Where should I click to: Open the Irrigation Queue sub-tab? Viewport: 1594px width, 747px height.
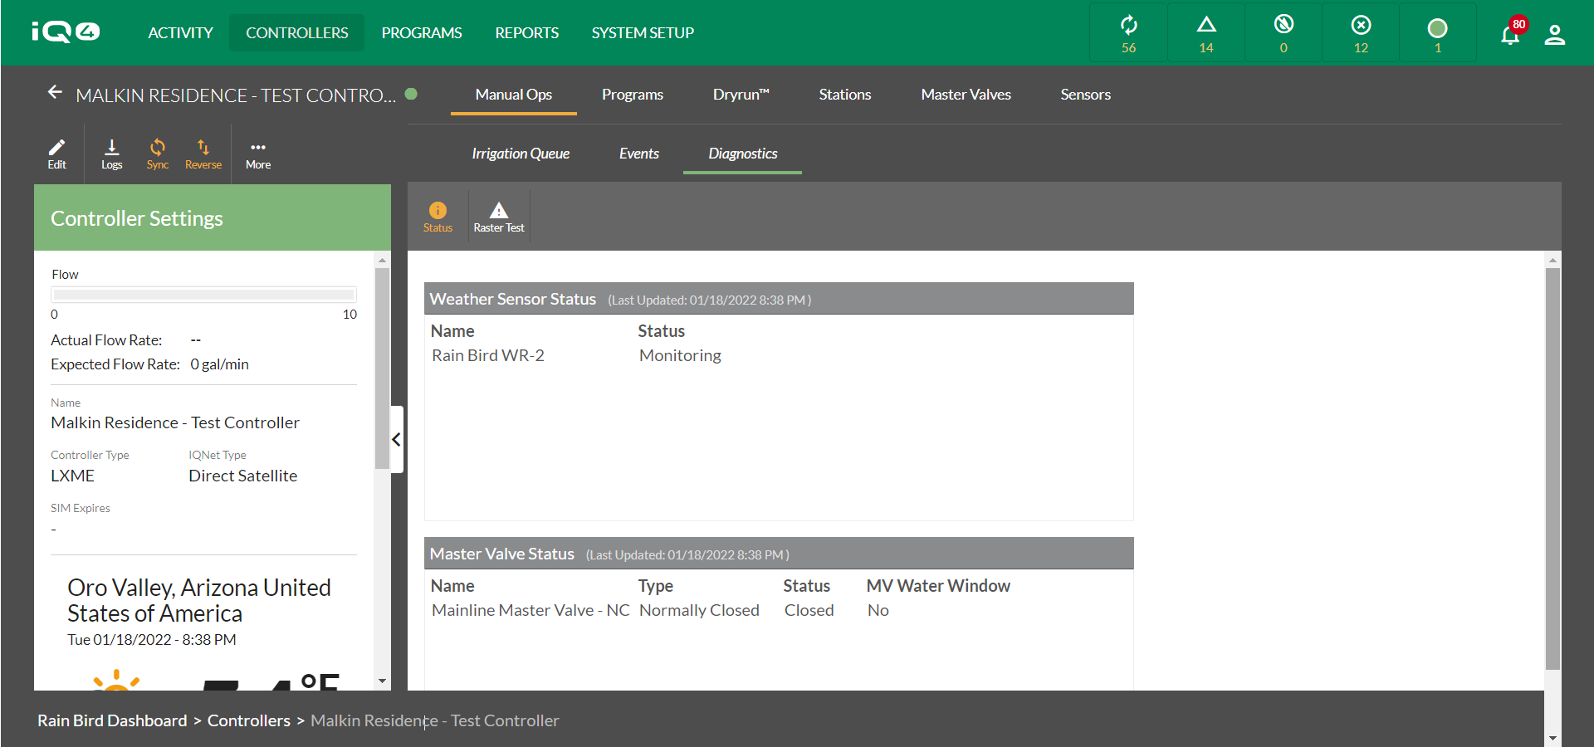[521, 154]
